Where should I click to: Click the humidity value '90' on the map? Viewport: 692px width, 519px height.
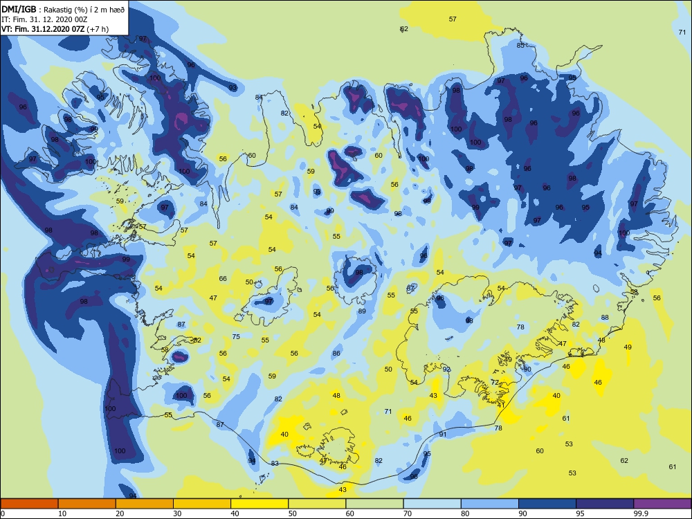(x=527, y=370)
